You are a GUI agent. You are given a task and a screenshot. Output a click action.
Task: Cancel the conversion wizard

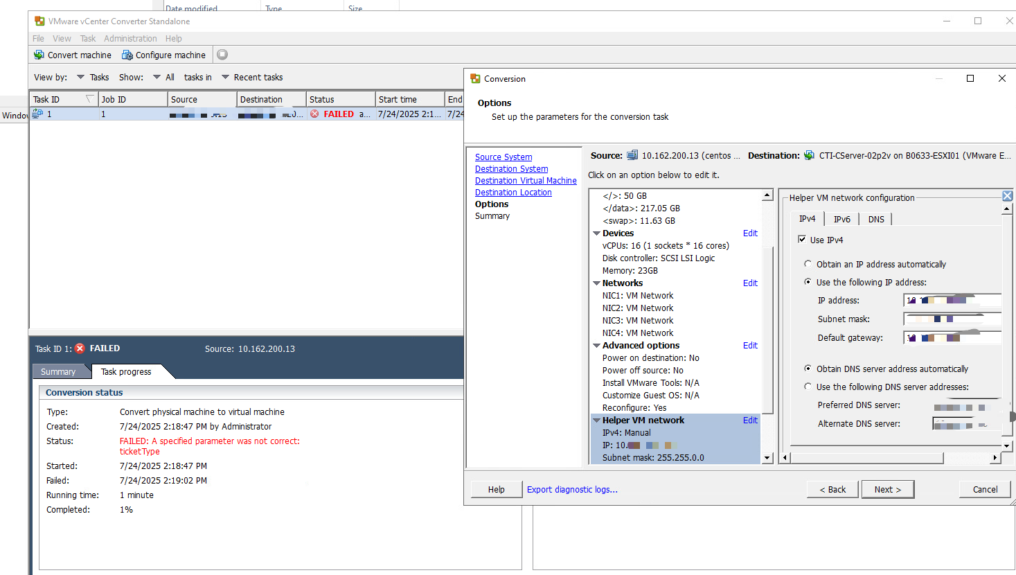click(x=985, y=489)
